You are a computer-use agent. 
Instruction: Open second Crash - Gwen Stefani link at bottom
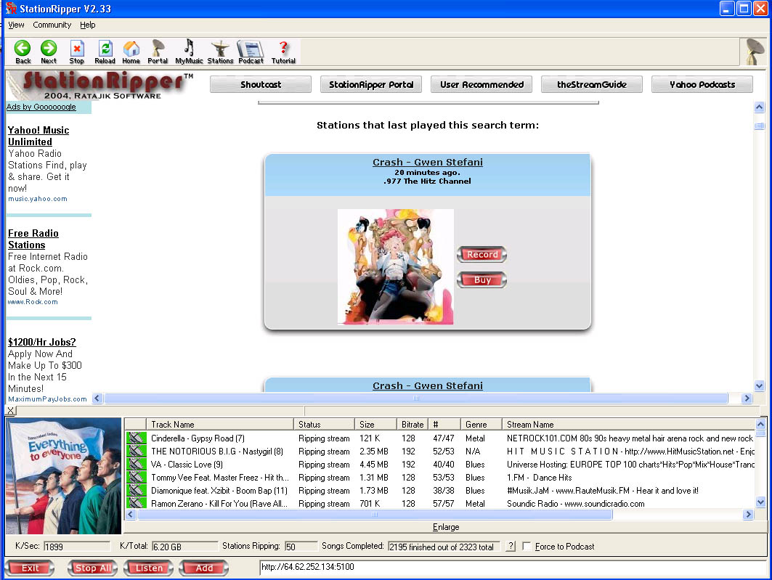[427, 385]
